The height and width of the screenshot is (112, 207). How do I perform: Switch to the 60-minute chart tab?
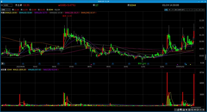pos(203,10)
